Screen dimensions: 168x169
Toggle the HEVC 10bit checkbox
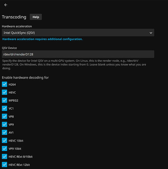4,141
